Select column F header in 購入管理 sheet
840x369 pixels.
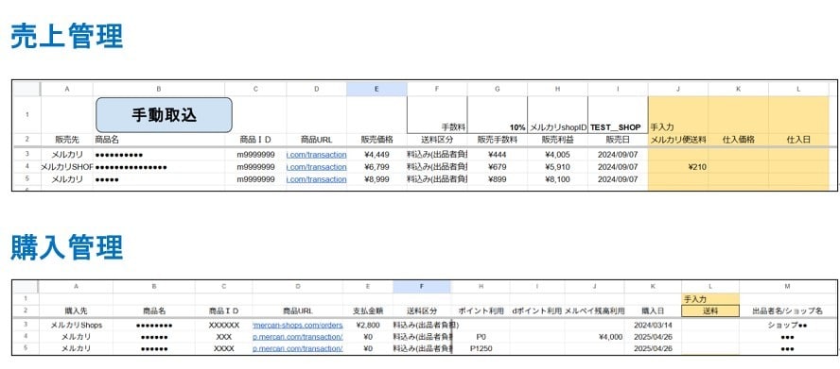coord(422,287)
